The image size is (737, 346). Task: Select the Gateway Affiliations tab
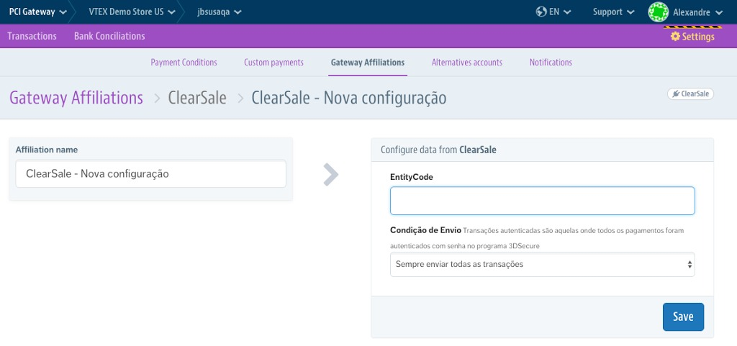pos(368,63)
